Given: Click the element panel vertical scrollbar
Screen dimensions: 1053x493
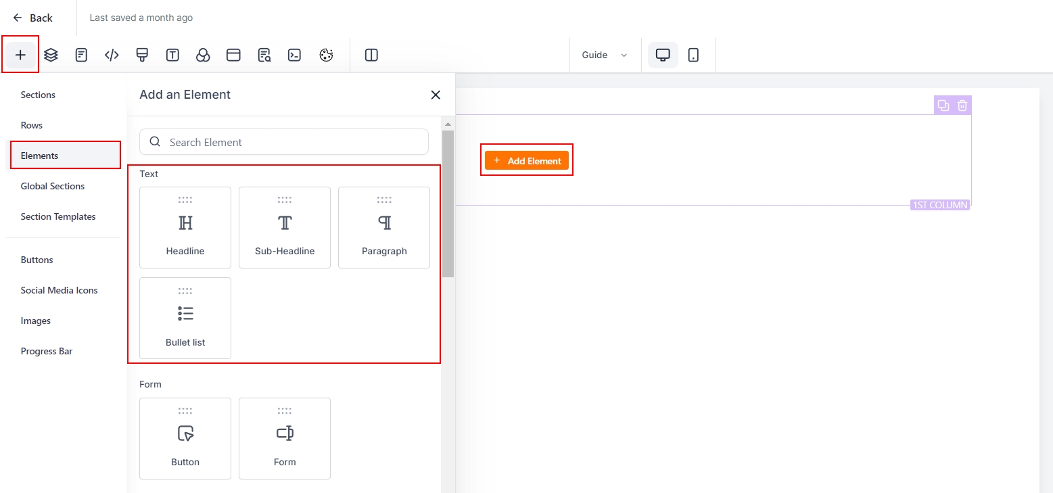Looking at the screenshot, I should (x=448, y=203).
